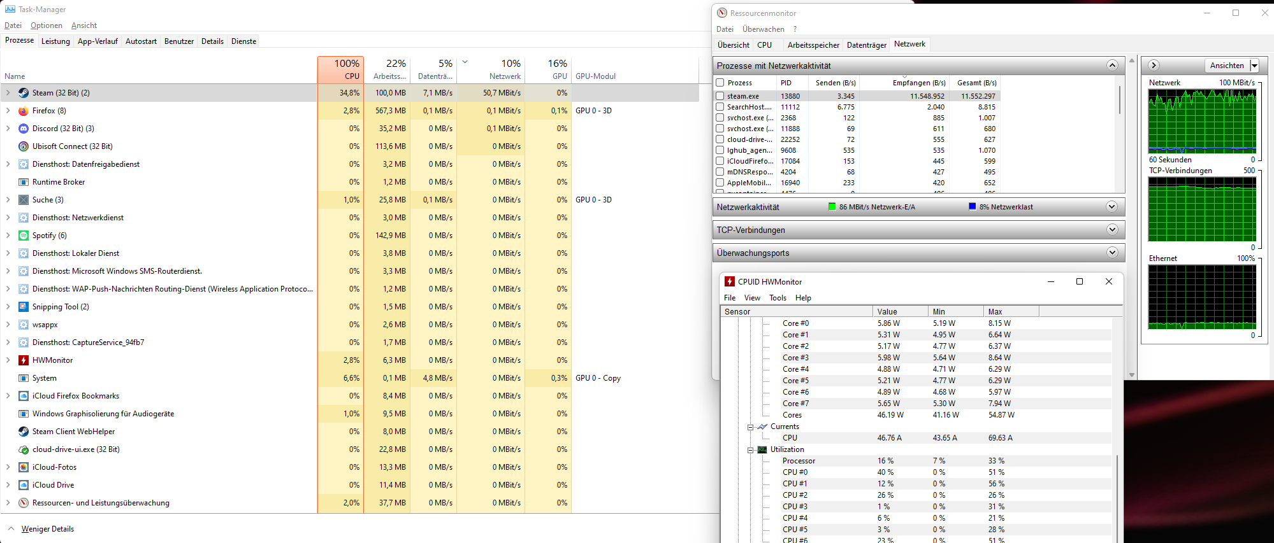Click Weniger Details link
This screenshot has width=1274, height=543.
(x=48, y=529)
